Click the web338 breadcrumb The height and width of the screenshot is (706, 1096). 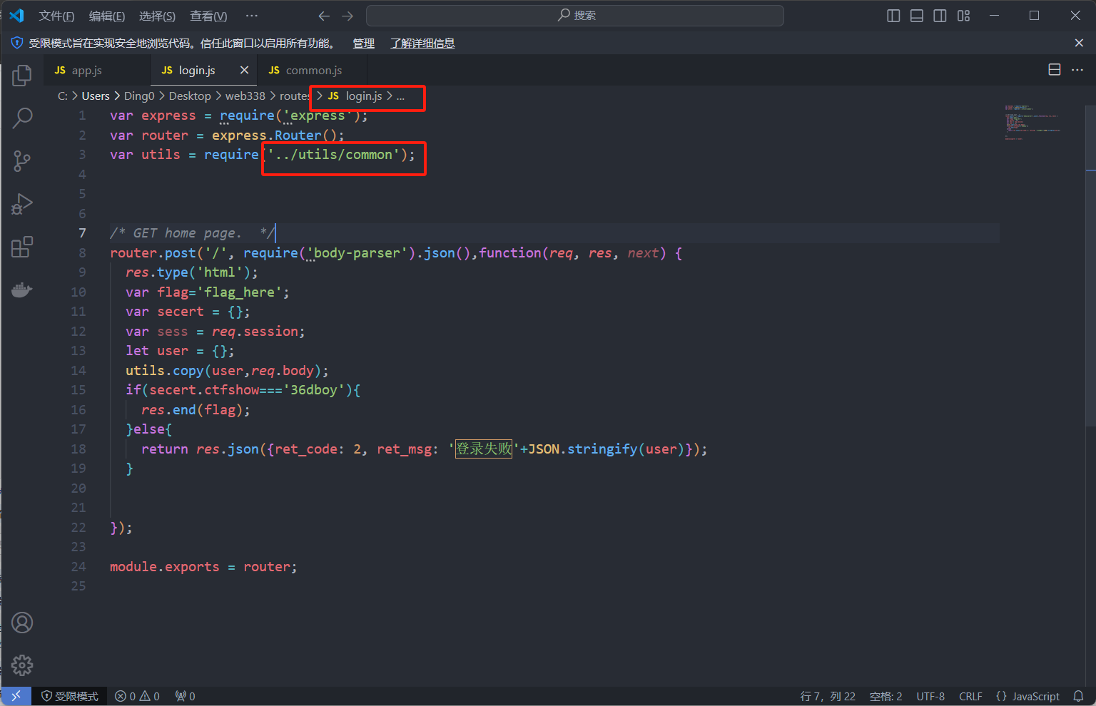pyautogui.click(x=245, y=96)
